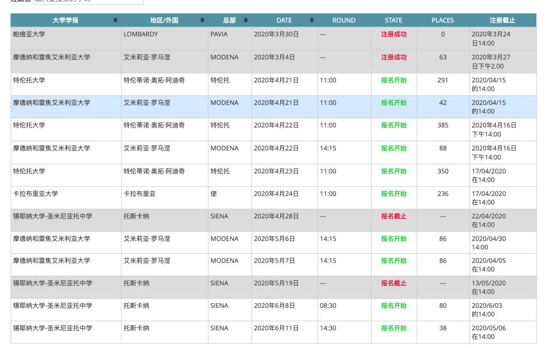Click 报名截止 in the 2020年5月19日 row
The image size is (550, 348).
[394, 283]
